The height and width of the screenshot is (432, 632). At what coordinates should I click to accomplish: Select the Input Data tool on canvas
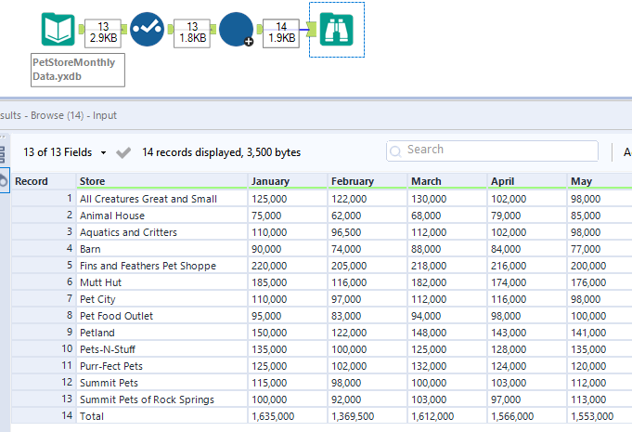click(58, 30)
